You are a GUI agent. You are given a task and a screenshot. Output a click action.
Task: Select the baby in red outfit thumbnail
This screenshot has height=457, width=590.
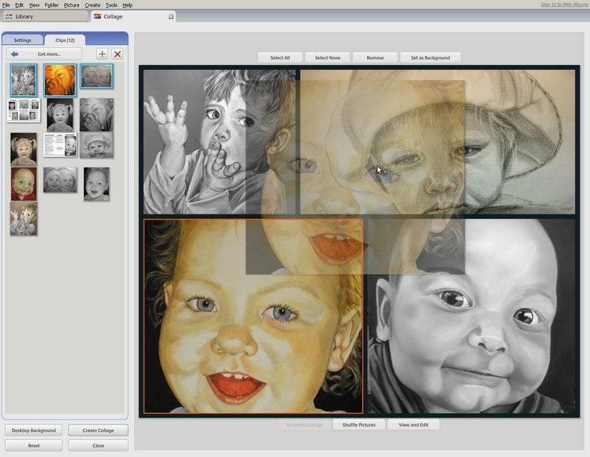coord(24,184)
